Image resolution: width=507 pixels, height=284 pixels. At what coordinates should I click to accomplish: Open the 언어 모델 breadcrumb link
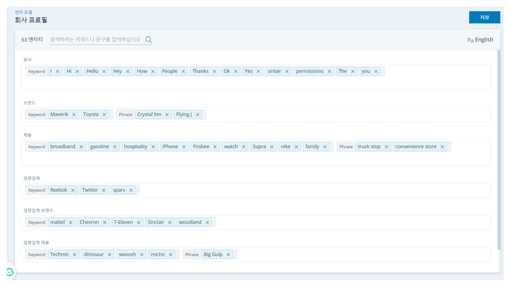coord(24,12)
